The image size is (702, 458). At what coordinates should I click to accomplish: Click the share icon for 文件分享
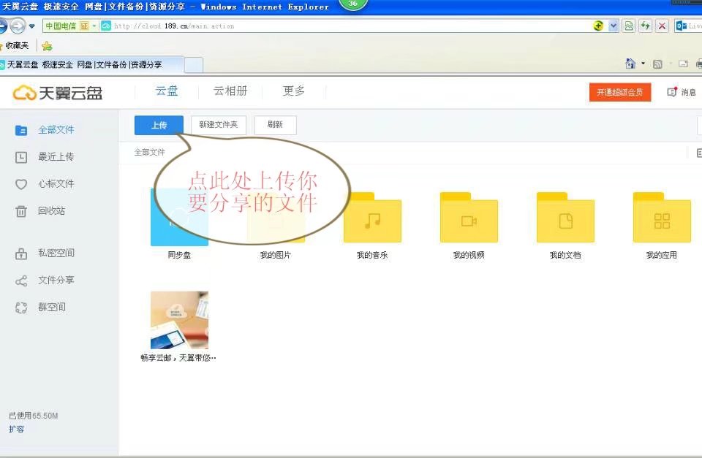[21, 281]
